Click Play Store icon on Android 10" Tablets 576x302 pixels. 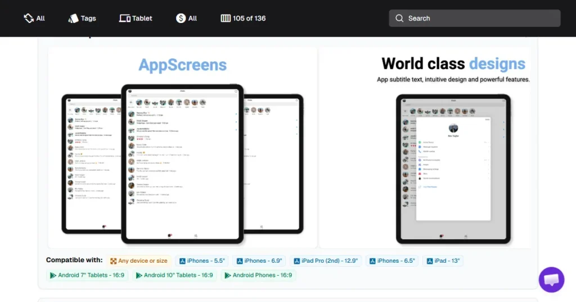pyautogui.click(x=139, y=275)
